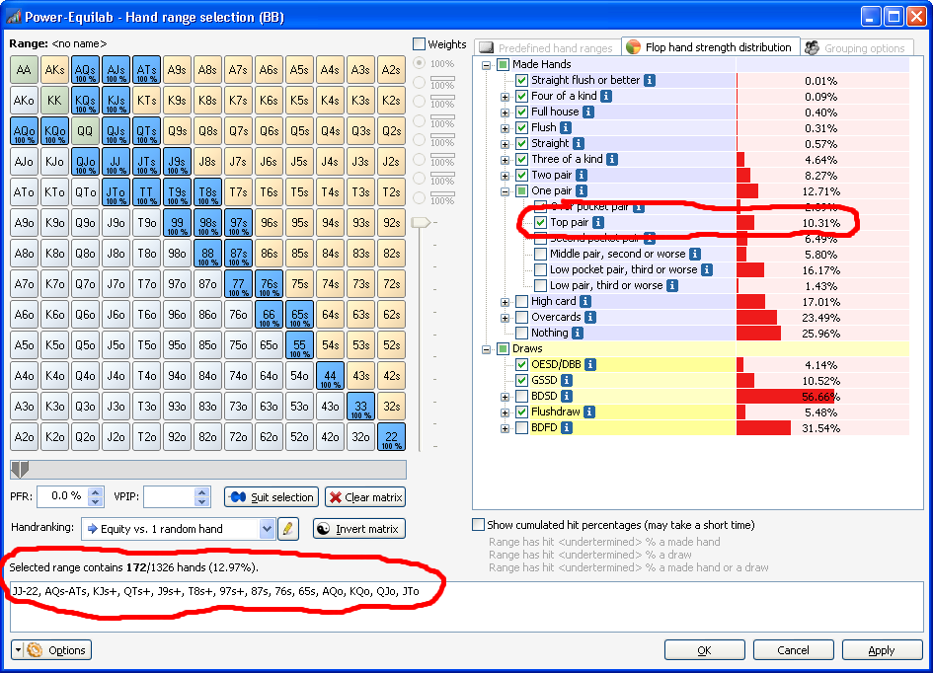Select the 72o hand cell
This screenshot has height=673, width=933.
[x=238, y=437]
